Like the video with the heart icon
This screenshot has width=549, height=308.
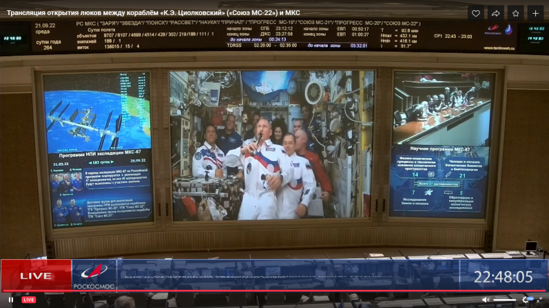pos(475,13)
